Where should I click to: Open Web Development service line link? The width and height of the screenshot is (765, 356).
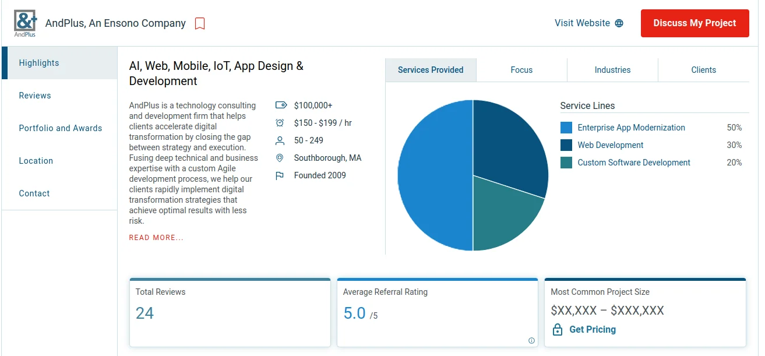tap(611, 145)
